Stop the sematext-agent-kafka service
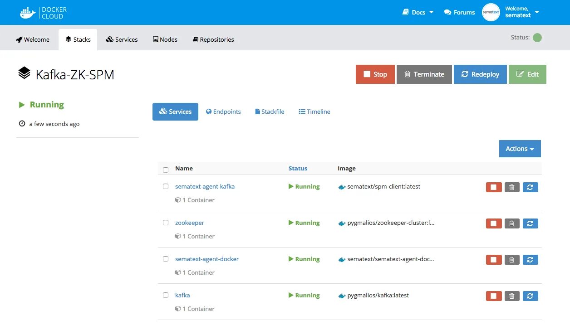 click(494, 187)
